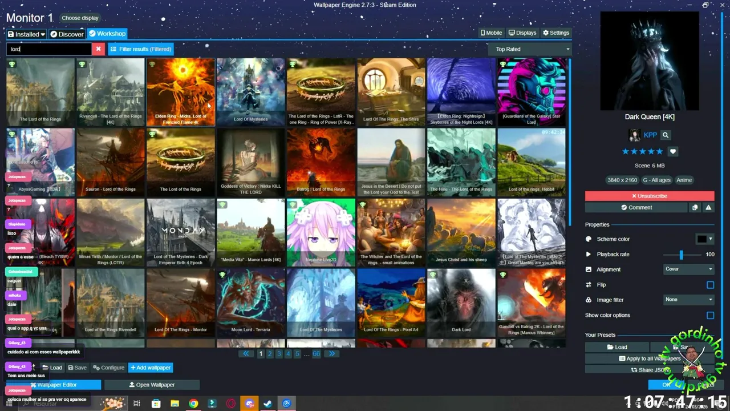Image resolution: width=730 pixels, height=411 pixels.
Task: Adjust the Playback rate slider
Action: [x=681, y=255]
